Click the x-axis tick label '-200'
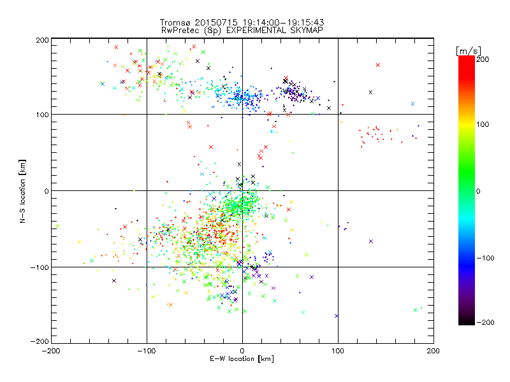The height and width of the screenshot is (382, 510). (51, 351)
